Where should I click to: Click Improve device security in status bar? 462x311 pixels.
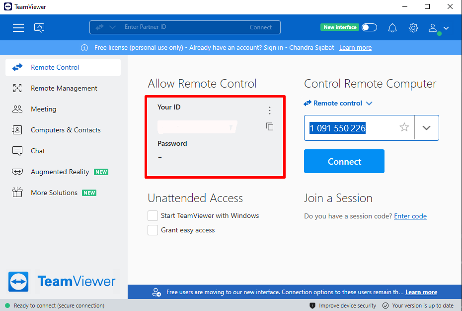[347, 306]
